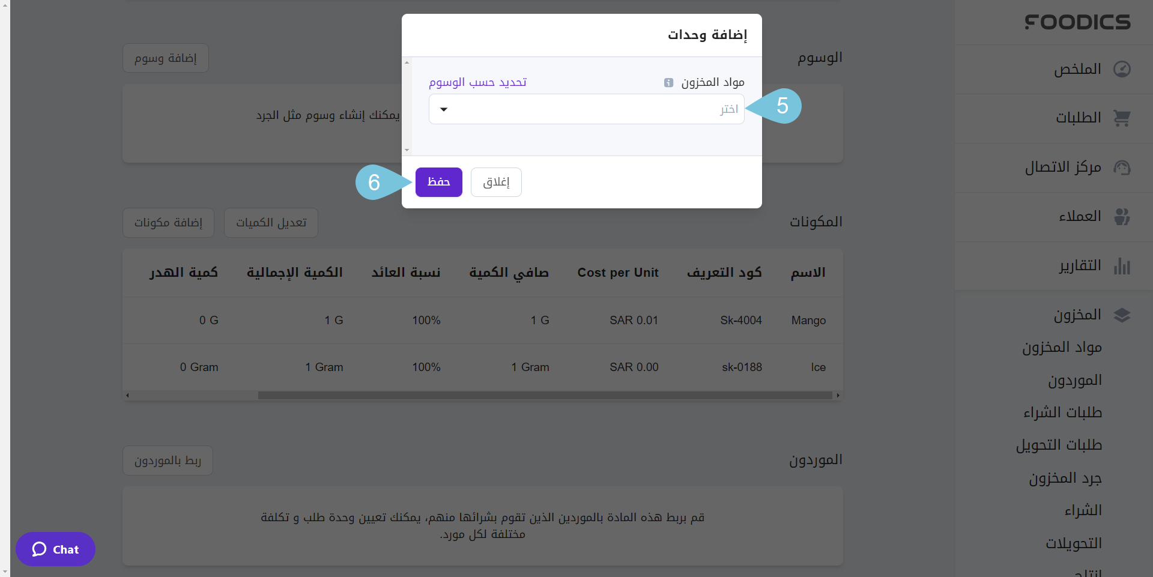The width and height of the screenshot is (1153, 577).
Task: Select جرد المخزون menu item
Action: coord(1065,479)
